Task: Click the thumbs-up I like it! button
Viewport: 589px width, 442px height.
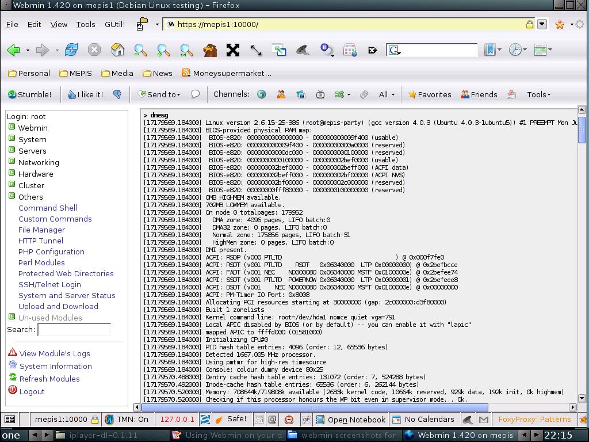Action: (86, 95)
